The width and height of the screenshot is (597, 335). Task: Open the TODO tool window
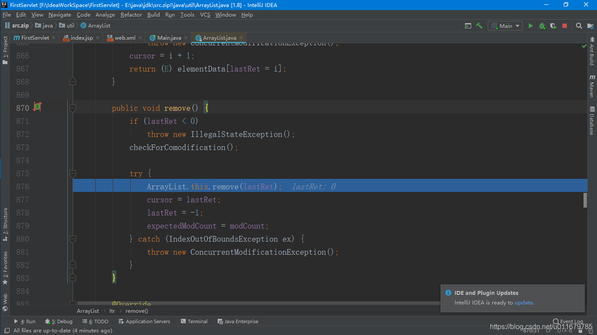click(x=95, y=321)
